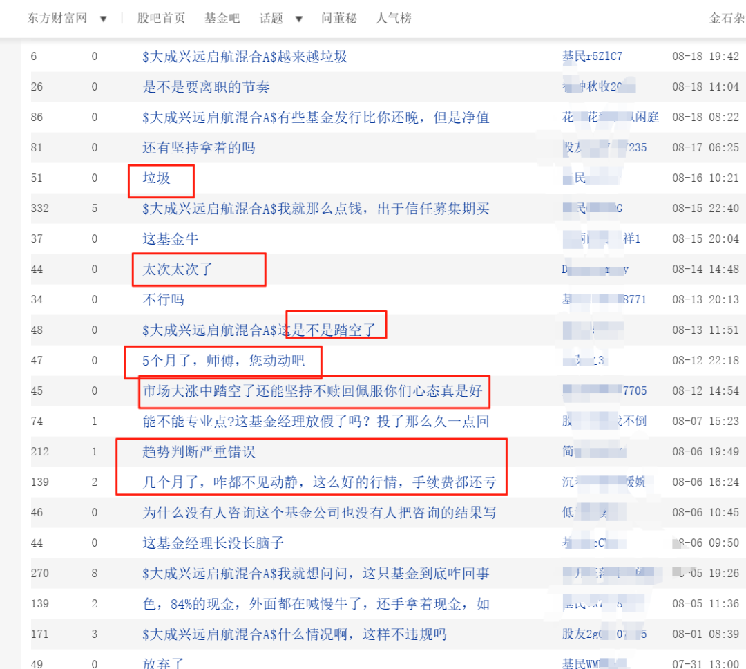This screenshot has width=746, height=669.
Task: Click the read count 332
Action: (40, 209)
